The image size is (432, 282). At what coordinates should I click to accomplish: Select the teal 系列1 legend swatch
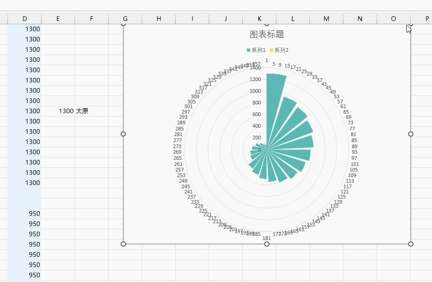[249, 50]
